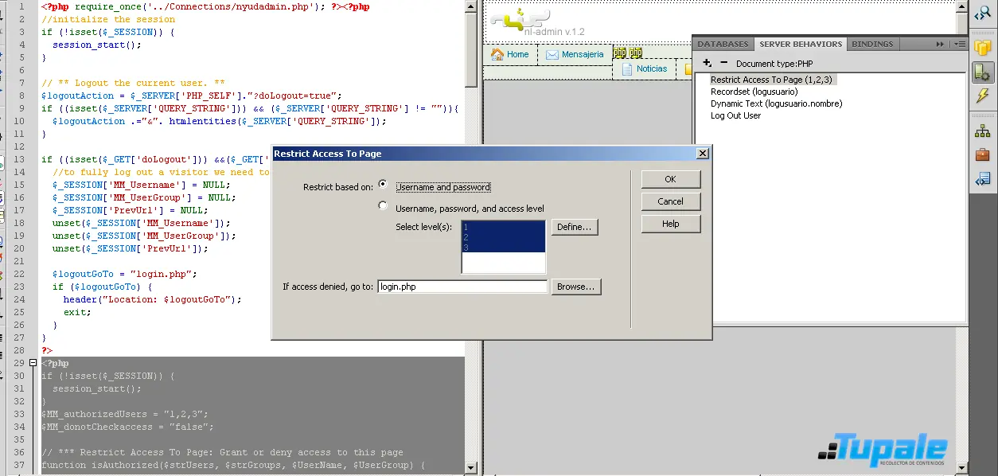
Task: Click line number 22 in the gutter
Action: pyautogui.click(x=20, y=274)
